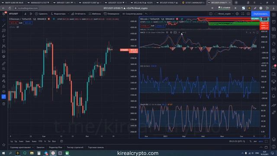Select the Fibonacci retracement tool group
277x156 pixels.
[4, 30]
